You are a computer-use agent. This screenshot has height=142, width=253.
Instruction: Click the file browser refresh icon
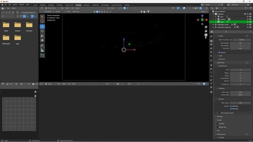pos(13,12)
